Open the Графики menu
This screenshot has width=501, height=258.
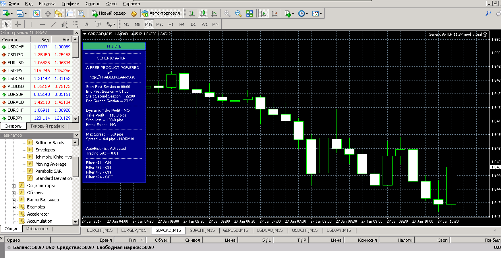[70, 4]
